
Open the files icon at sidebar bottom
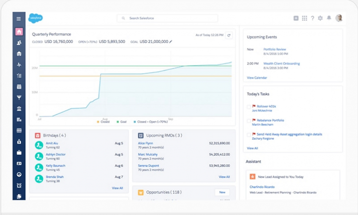click(19, 196)
